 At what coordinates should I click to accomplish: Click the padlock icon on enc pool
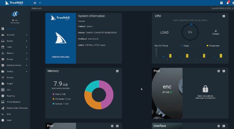click(x=205, y=89)
